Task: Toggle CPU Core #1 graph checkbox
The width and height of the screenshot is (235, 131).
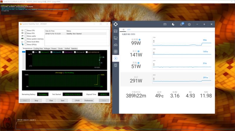Action: pos(40,52)
